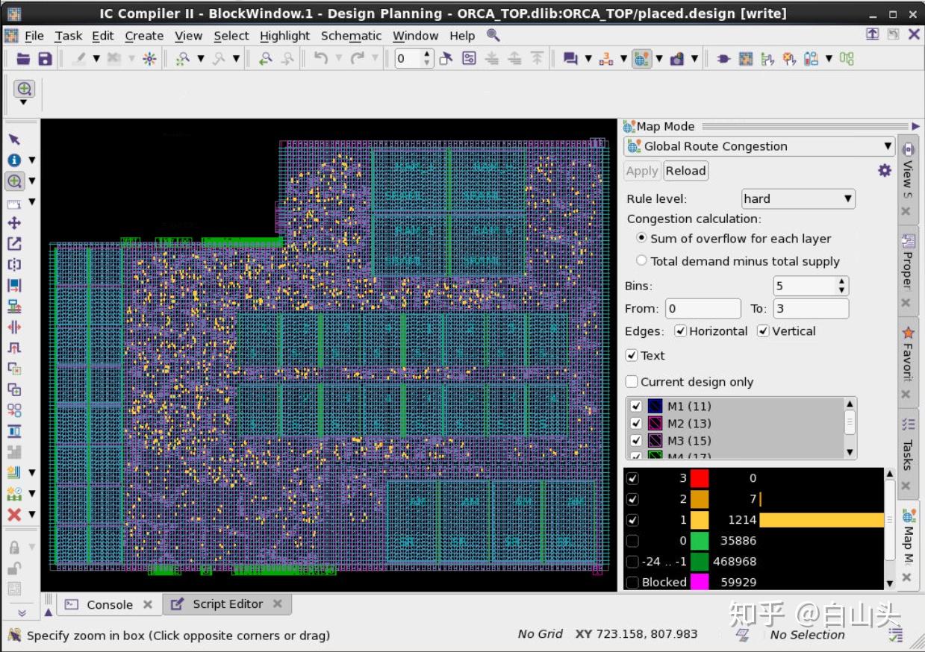Screen dimensions: 925x652
Task: Click the zoom-in magnifier tool in sidebar
Action: 14,181
